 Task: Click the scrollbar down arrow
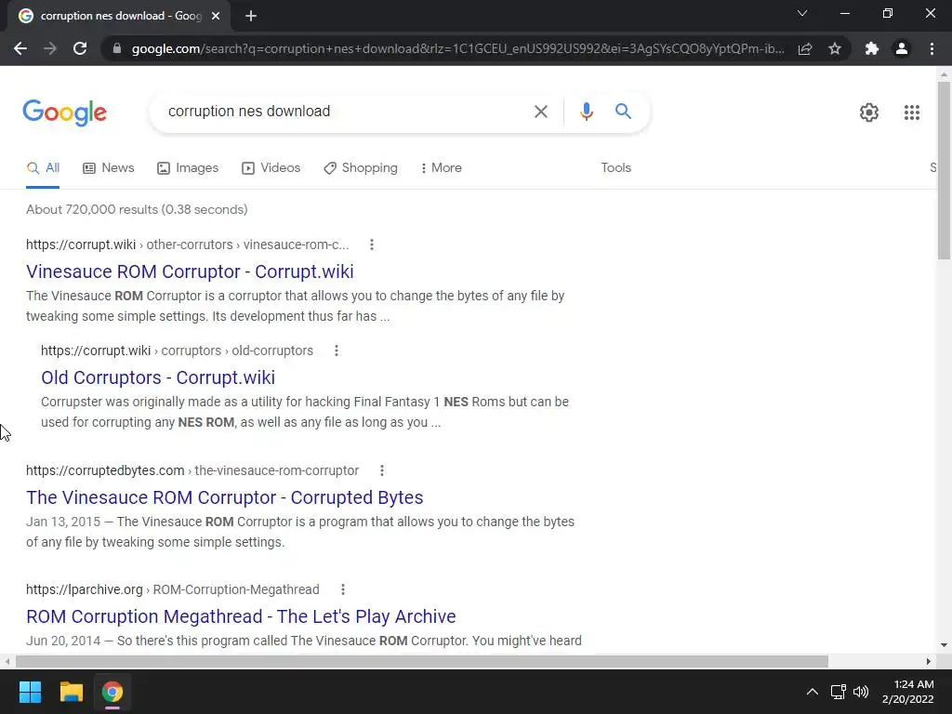944,645
